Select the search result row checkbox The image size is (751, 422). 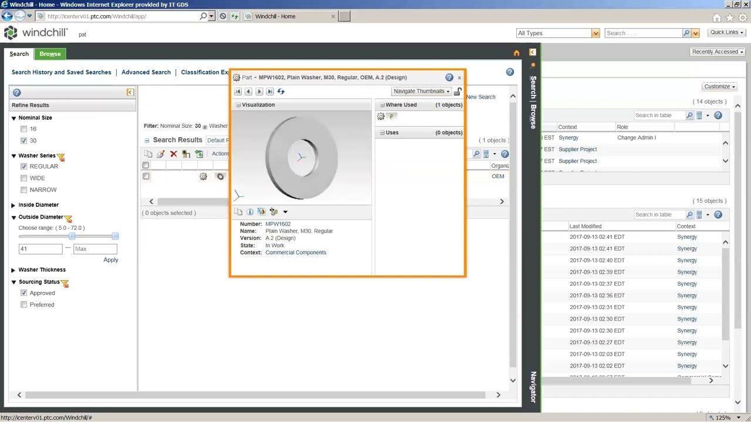coord(146,176)
